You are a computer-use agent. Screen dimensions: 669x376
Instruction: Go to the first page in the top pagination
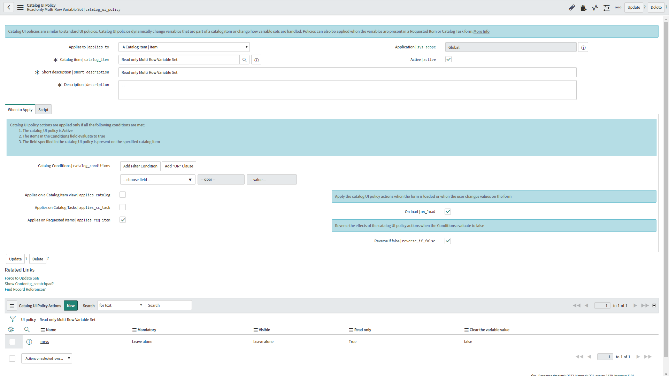coord(577,306)
